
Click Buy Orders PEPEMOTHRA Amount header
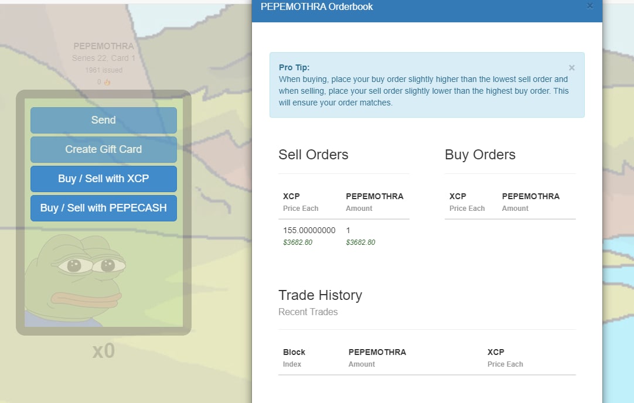click(x=530, y=202)
